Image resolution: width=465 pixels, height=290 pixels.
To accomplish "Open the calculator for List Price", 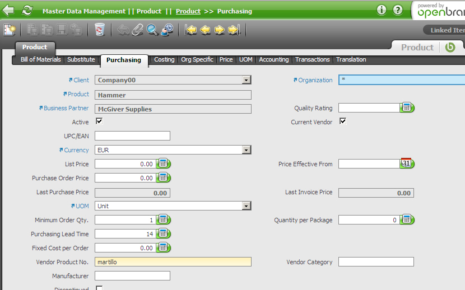I will pyautogui.click(x=163, y=164).
